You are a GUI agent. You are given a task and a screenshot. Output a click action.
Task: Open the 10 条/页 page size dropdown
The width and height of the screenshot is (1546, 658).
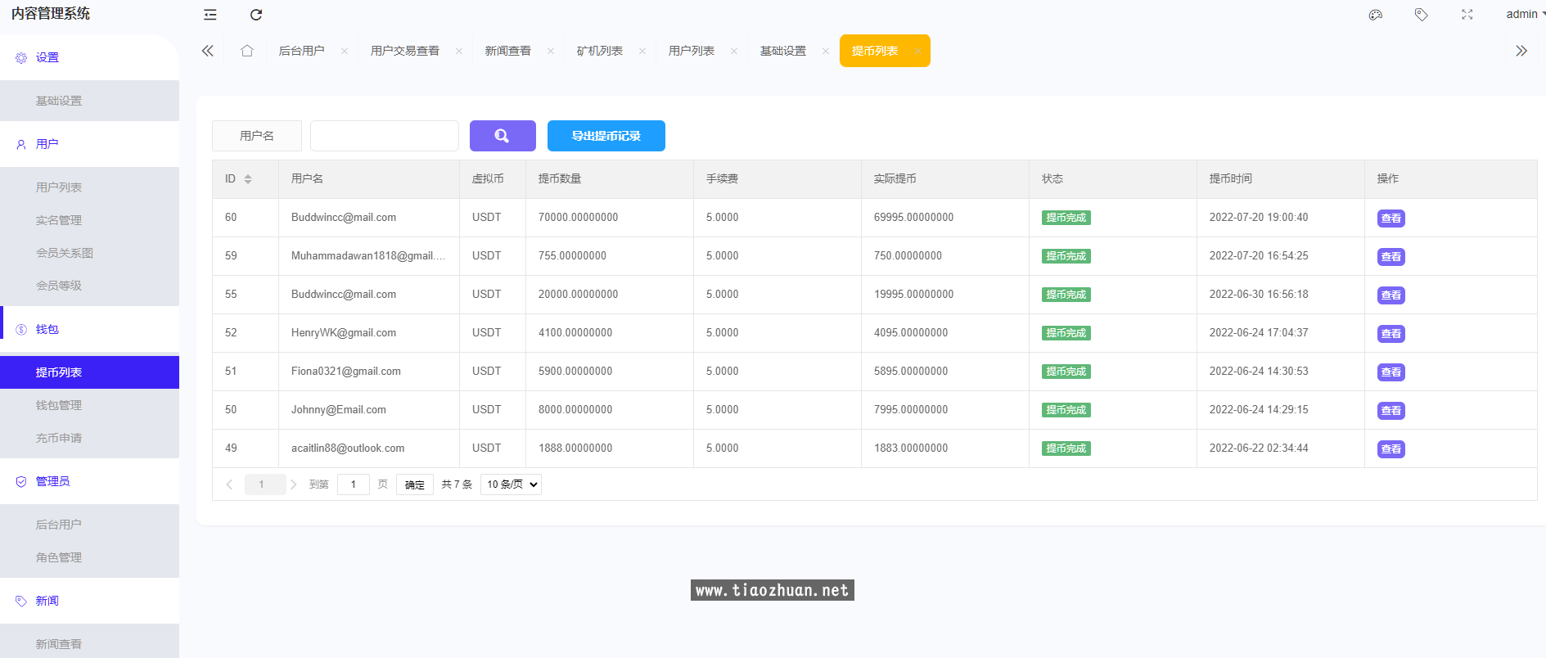pos(512,484)
